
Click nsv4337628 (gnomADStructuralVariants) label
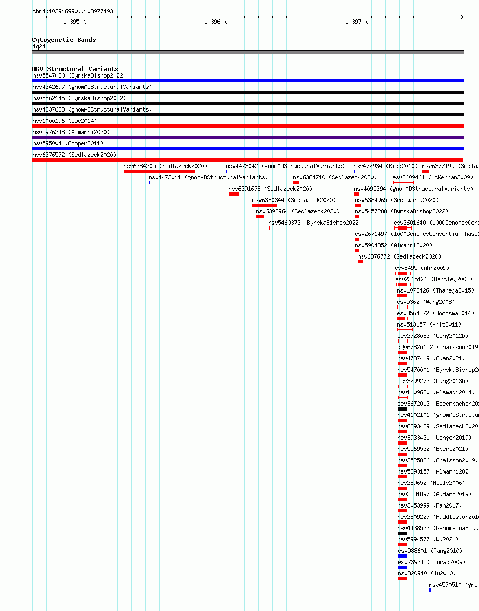92,109
